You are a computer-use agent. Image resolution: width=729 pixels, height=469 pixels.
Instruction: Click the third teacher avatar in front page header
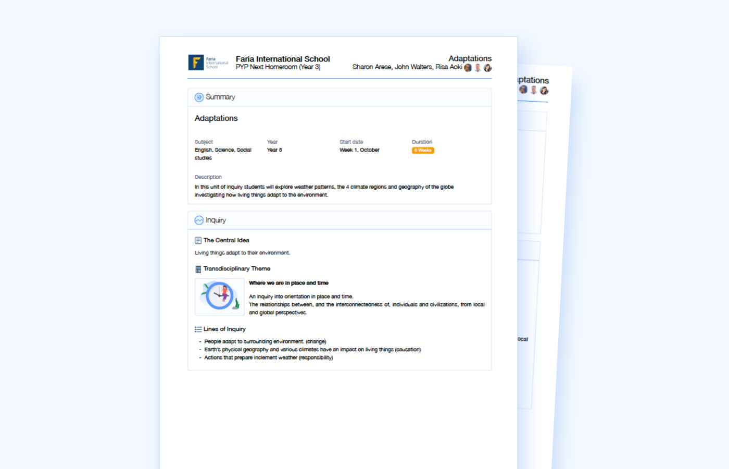[487, 68]
